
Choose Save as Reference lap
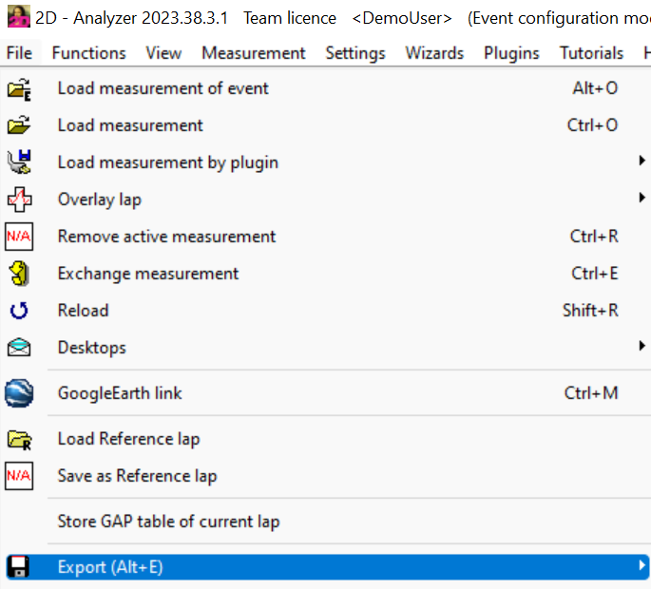[137, 476]
